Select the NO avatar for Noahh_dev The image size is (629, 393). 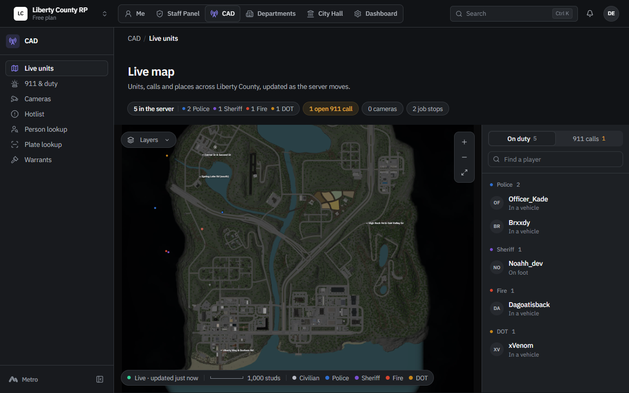pyautogui.click(x=497, y=267)
